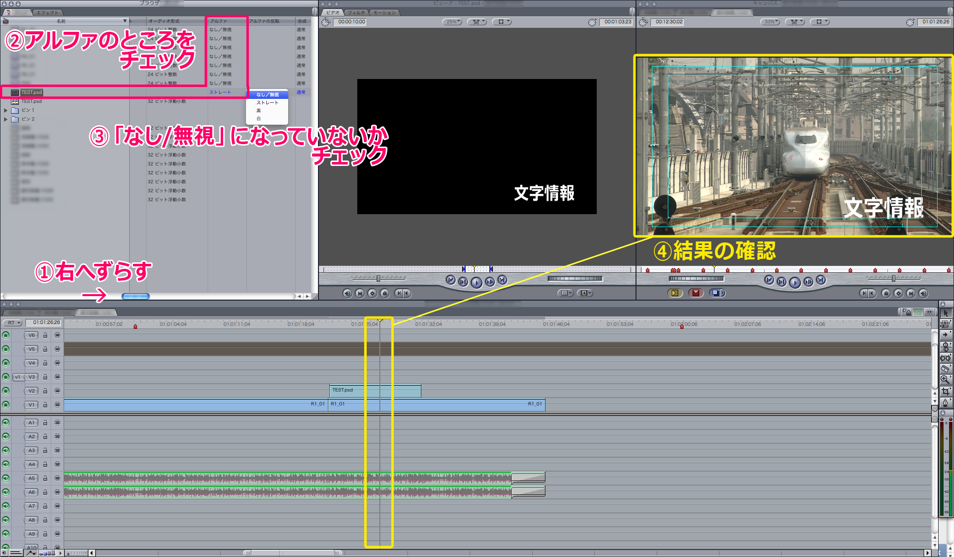Select the Pen tool in tool palette
This screenshot has height=557, width=954.
pyautogui.click(x=945, y=402)
